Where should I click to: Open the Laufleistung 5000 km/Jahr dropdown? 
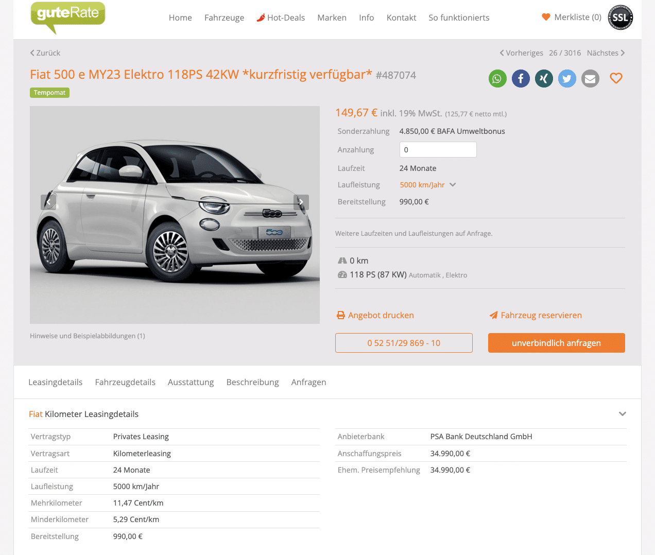428,185
